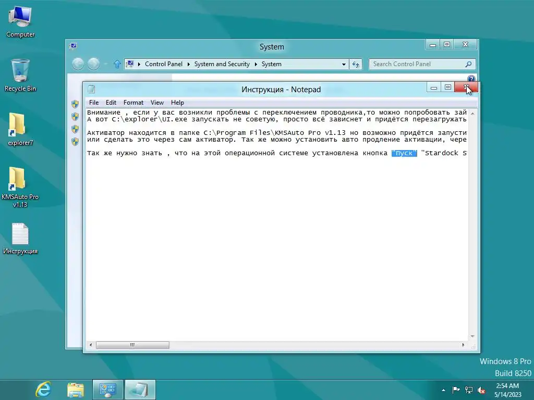Minimize the Notepad window
The height and width of the screenshot is (400, 534).
433,87
